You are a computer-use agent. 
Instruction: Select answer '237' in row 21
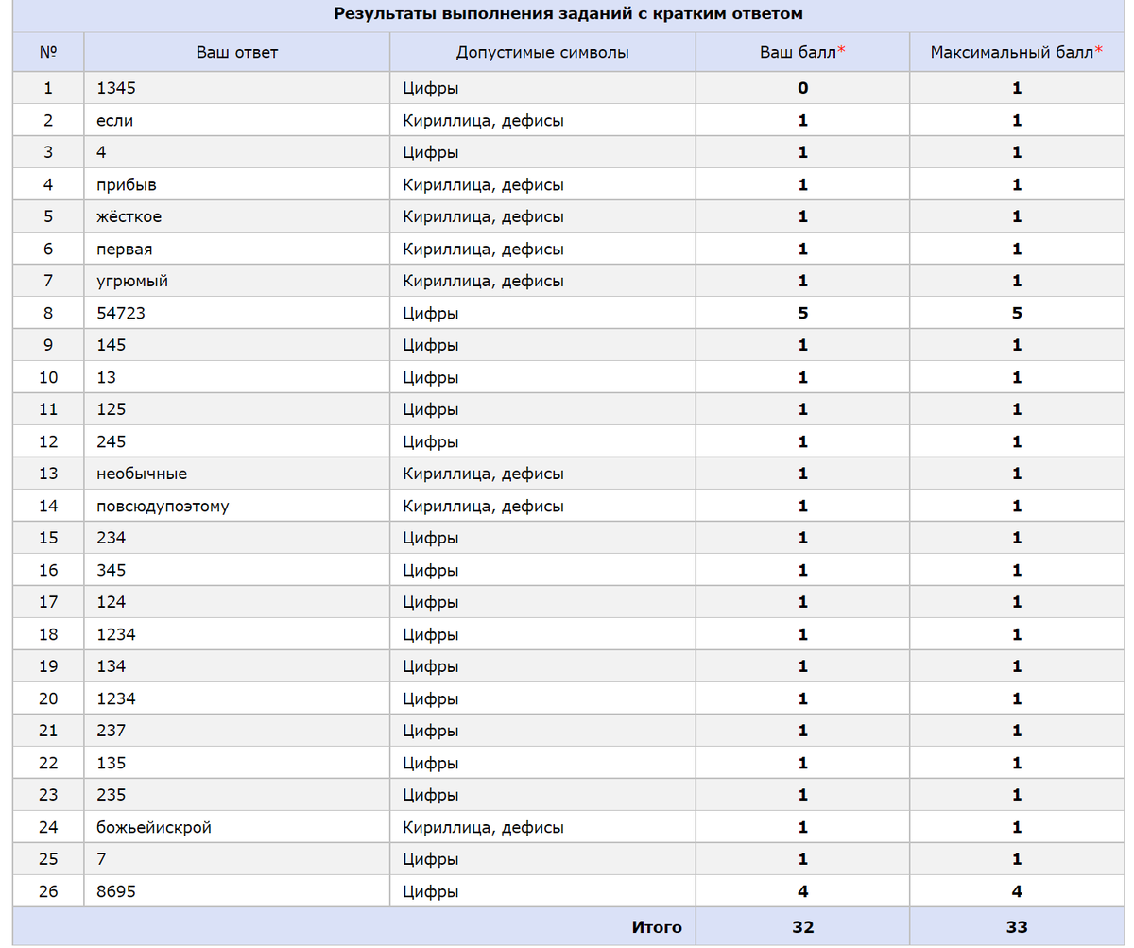[112, 731]
